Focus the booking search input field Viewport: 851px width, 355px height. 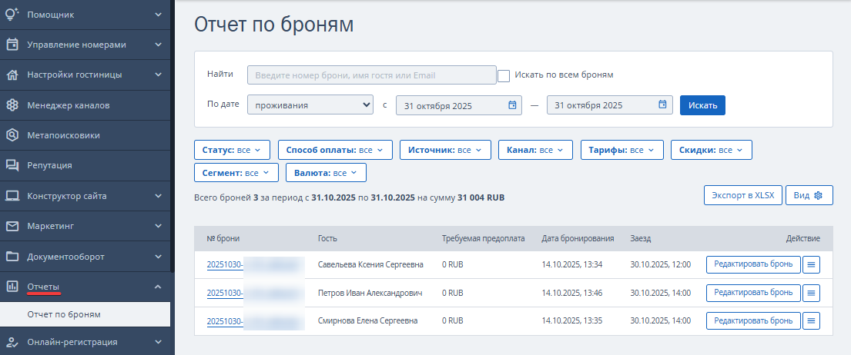coord(371,75)
